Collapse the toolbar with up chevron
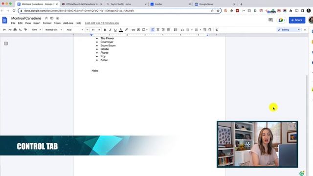The image size is (313, 176). [x=305, y=30]
